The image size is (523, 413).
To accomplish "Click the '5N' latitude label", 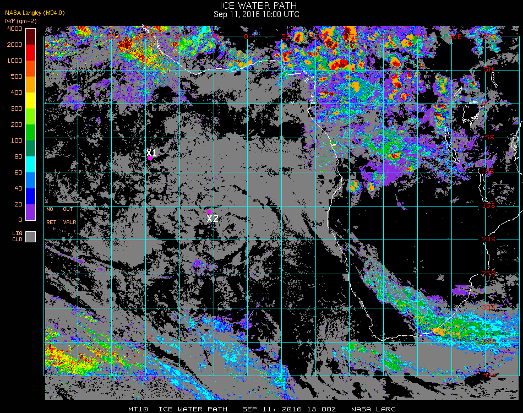I will coord(489,69).
